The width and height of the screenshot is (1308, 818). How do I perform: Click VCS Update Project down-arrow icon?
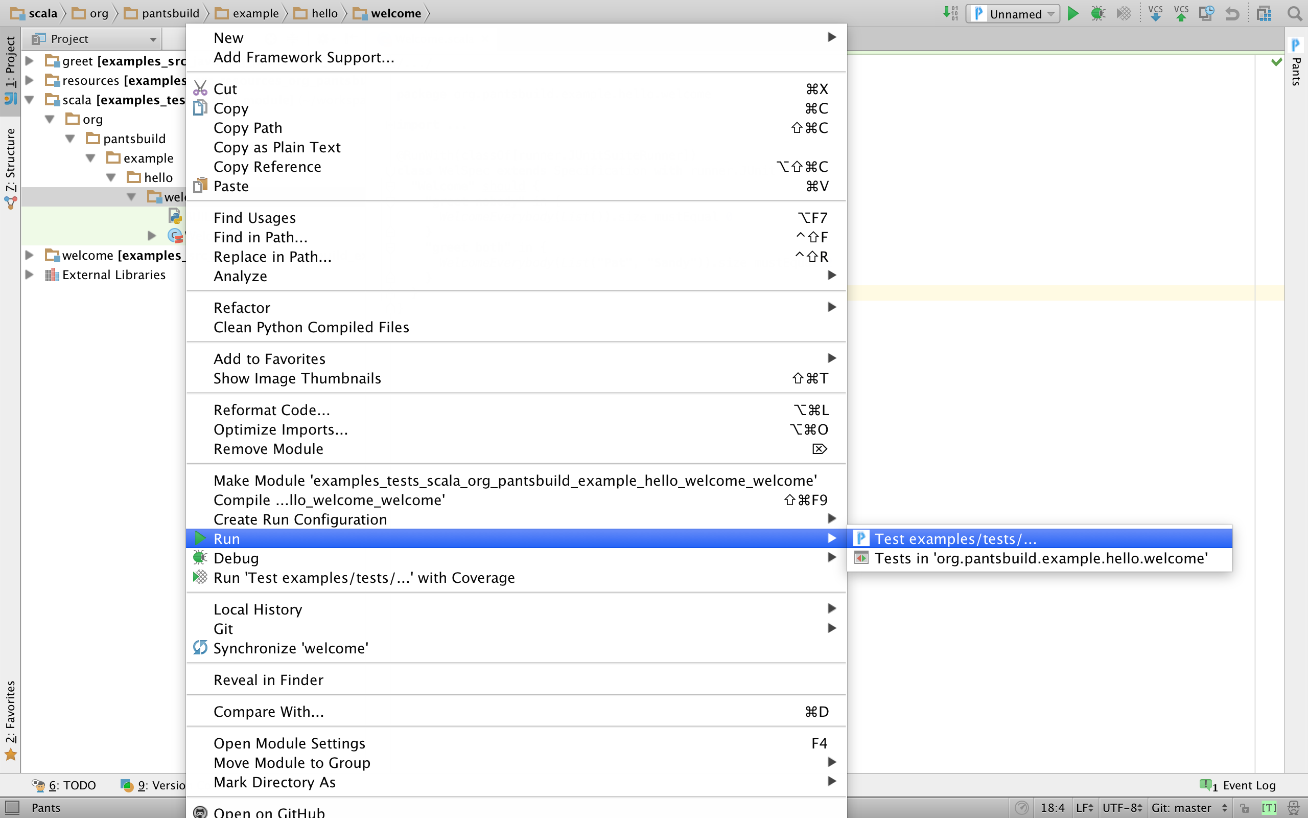[1155, 13]
